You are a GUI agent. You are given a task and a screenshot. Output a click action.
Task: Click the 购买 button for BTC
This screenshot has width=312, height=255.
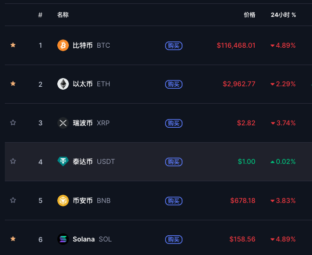(174, 46)
